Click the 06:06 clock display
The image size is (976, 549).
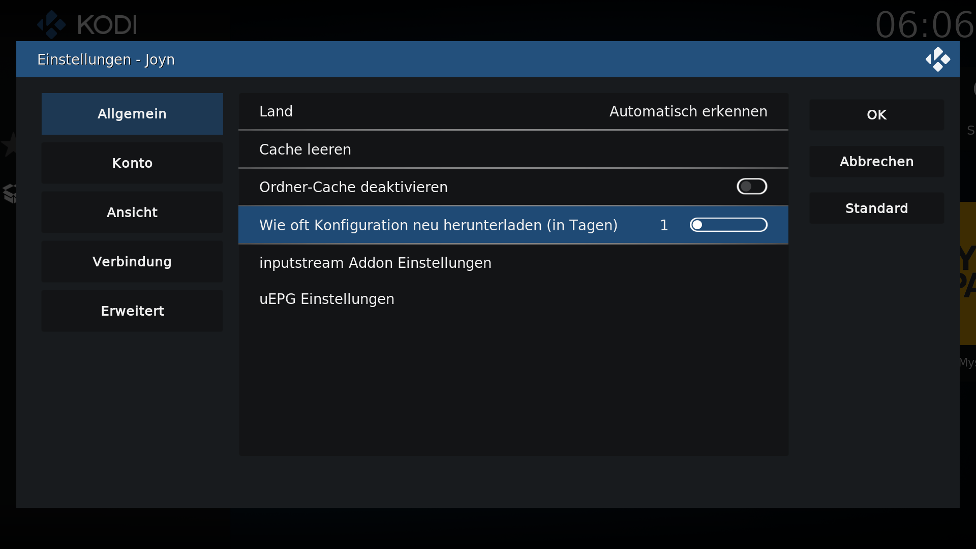coord(925,24)
